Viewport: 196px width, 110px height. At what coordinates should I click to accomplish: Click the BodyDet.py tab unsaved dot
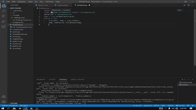(x=89, y=5)
